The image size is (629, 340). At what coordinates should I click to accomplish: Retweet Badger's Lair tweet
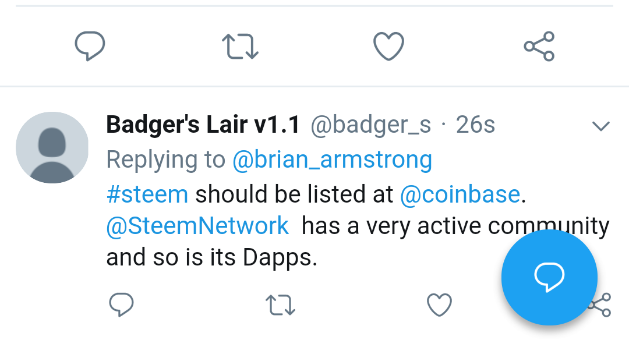click(280, 305)
